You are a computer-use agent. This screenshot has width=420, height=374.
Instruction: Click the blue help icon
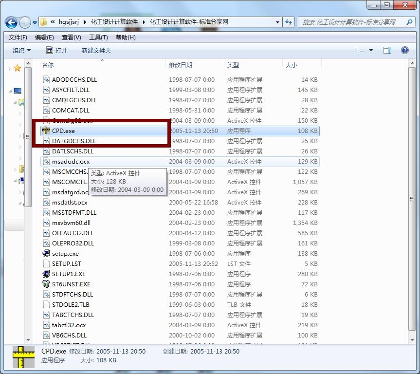(x=405, y=50)
